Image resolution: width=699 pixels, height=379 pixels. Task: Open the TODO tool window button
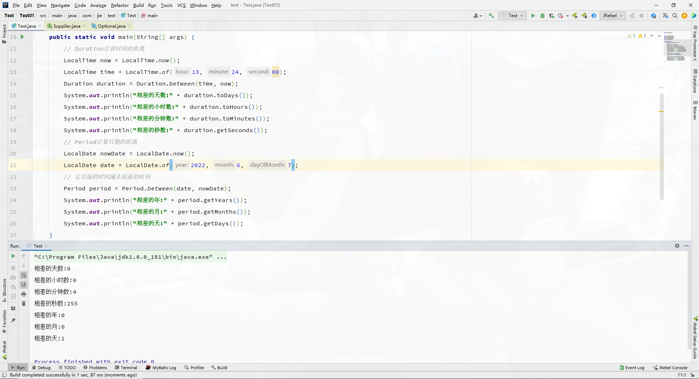[x=67, y=367]
